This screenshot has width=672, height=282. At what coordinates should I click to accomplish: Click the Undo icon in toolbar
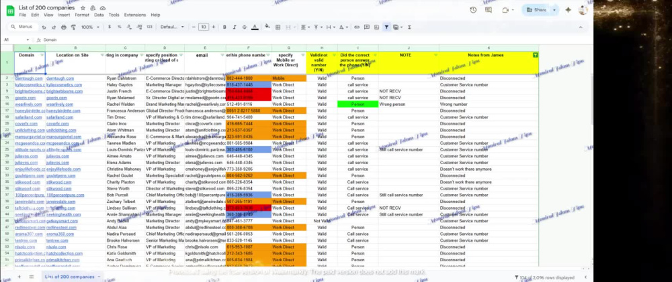click(x=44, y=27)
